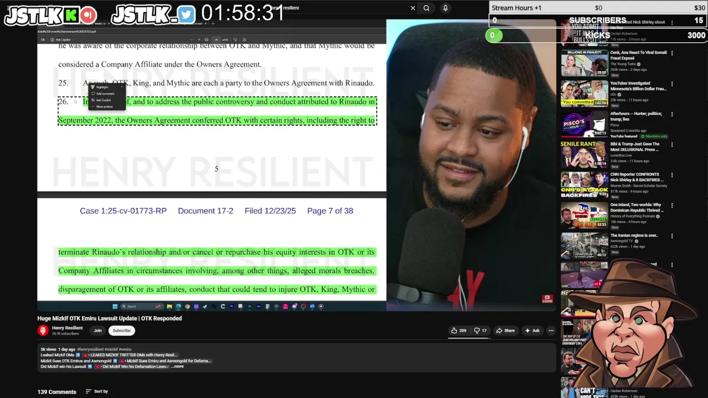Click Page 7 of 38 header text

330,211
